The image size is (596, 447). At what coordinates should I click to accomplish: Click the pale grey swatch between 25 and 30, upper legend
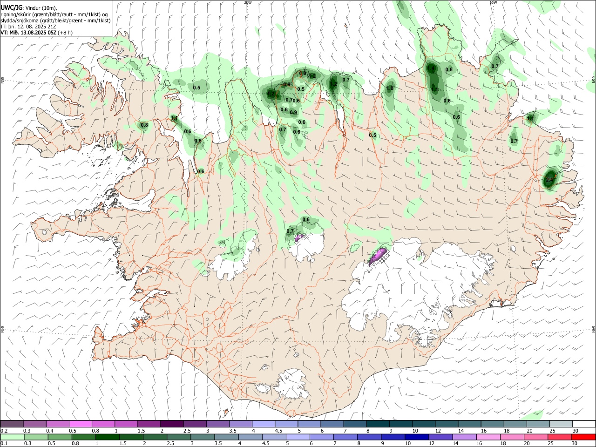[x=561, y=424]
